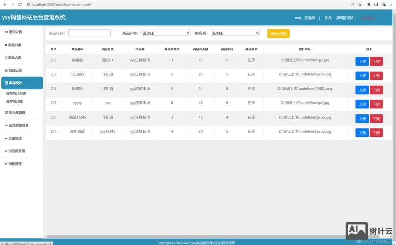Reload the page with the refresh icon

[19, 4]
